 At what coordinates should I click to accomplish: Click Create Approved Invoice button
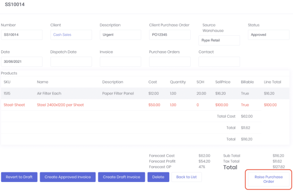coord(68,177)
